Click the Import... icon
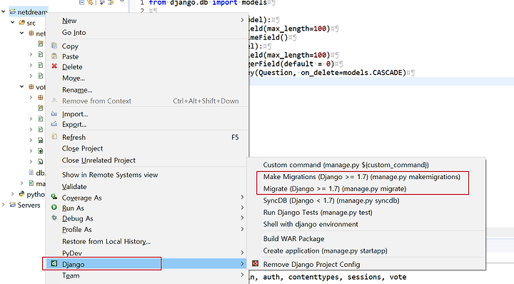The width and height of the screenshot is (514, 284). point(54,113)
